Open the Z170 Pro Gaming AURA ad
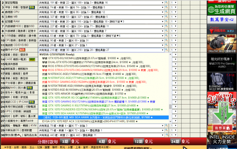Screen dimensions: 237x149 pyautogui.click(x=222, y=63)
